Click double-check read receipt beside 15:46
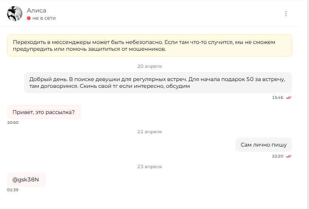The image size is (309, 209). [289, 98]
